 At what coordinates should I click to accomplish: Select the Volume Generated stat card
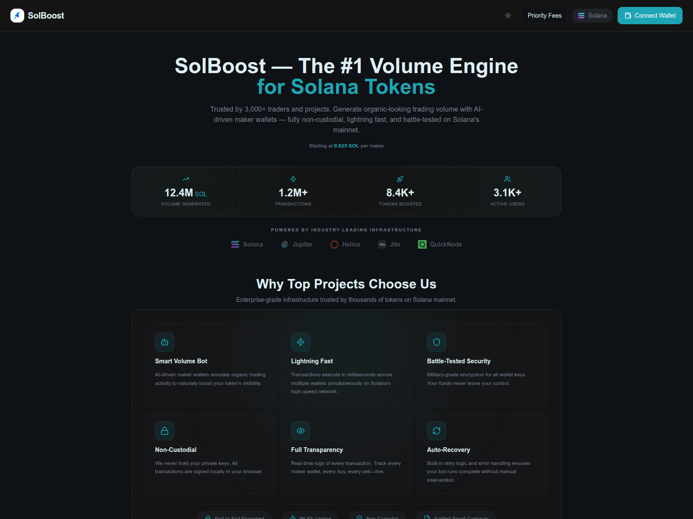186,192
